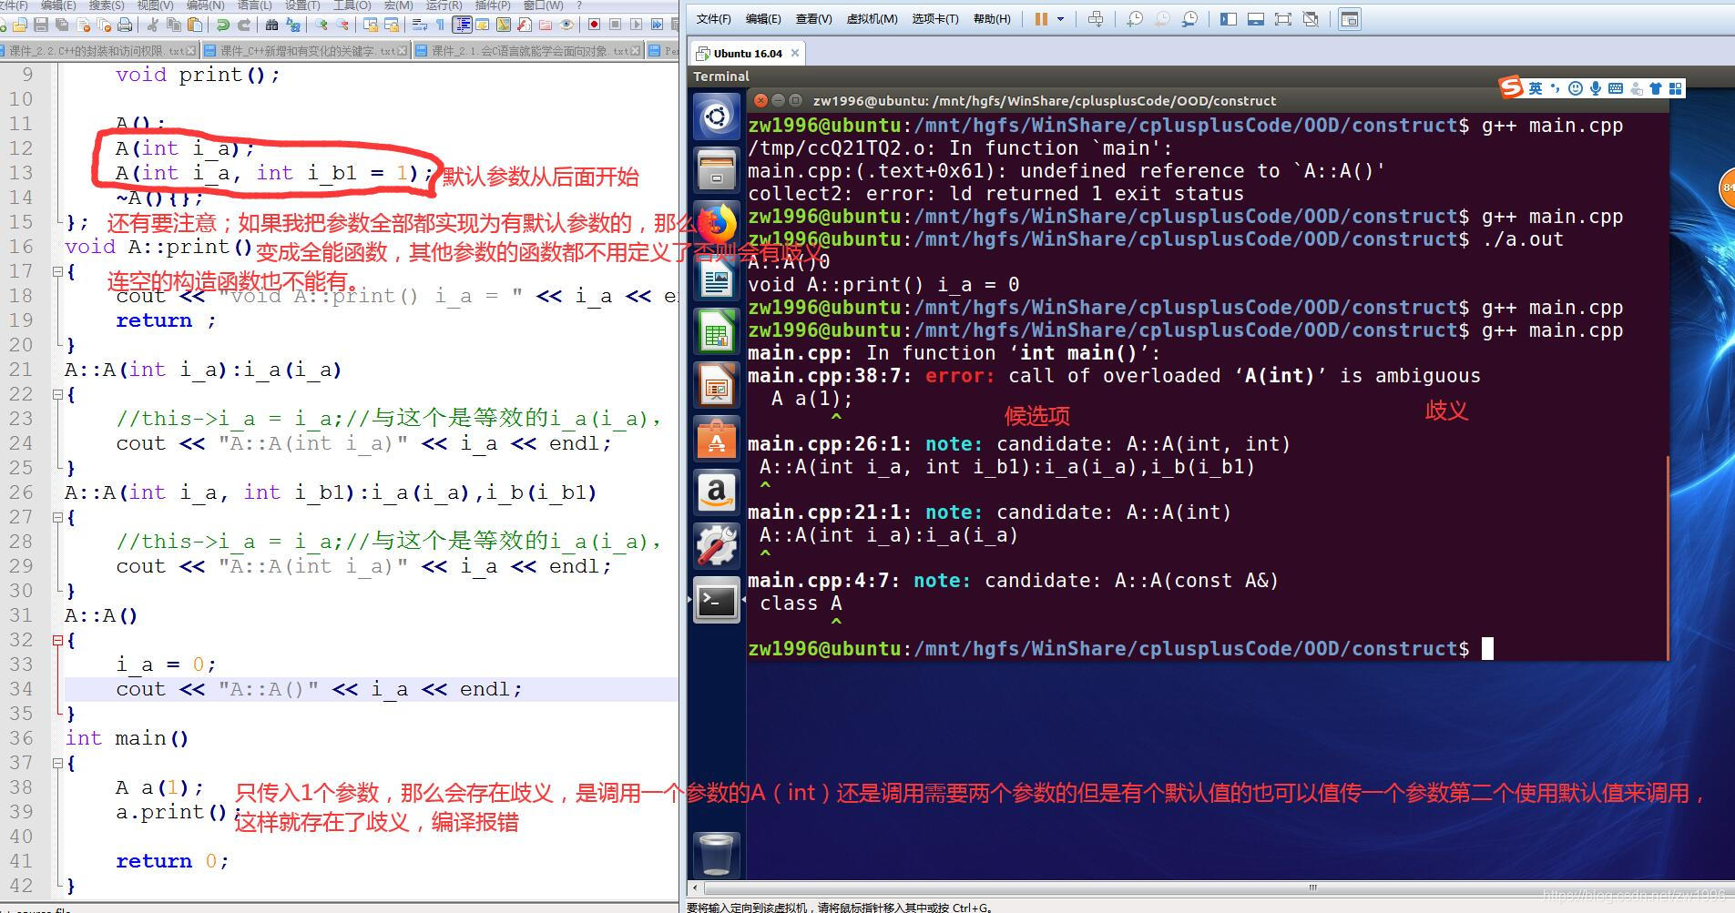Toggle the VMware sidebar library view icon
Screen dimensions: 1735x913
click(x=1228, y=18)
